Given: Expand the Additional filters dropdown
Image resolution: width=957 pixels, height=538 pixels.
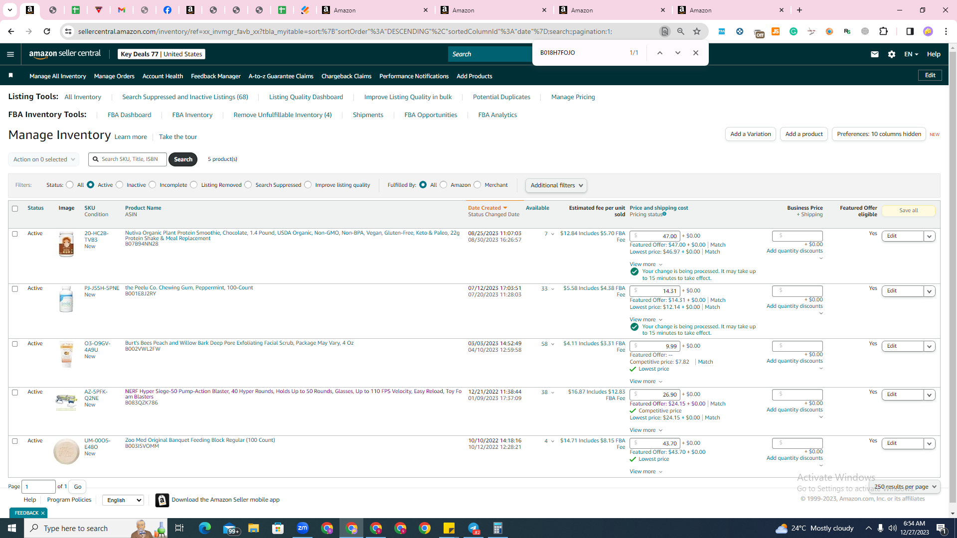Looking at the screenshot, I should click(x=556, y=185).
